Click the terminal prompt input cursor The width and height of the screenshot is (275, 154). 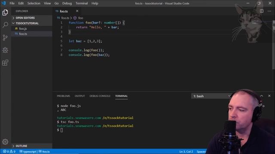pyautogui.click(x=61, y=130)
